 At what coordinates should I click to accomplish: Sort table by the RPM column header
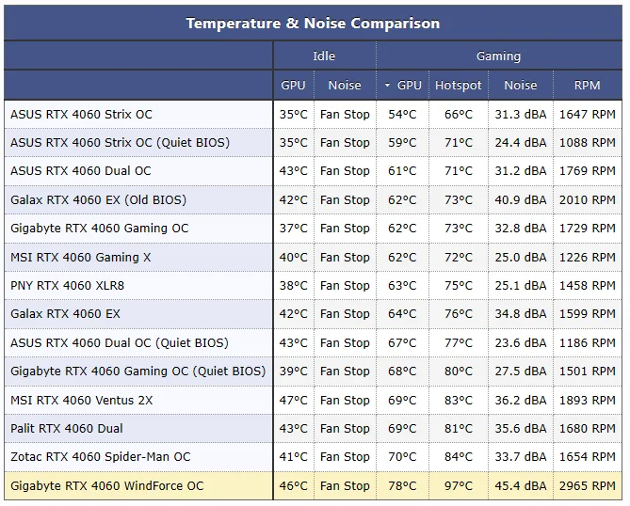point(587,86)
